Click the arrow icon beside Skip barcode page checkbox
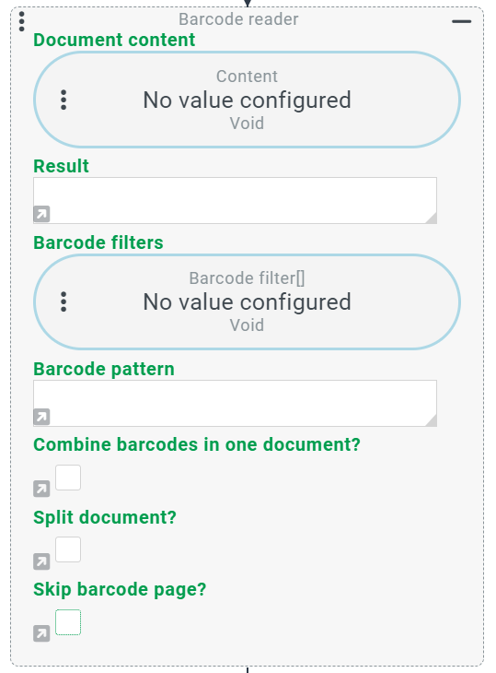This screenshot has height=673, width=496. [41, 633]
